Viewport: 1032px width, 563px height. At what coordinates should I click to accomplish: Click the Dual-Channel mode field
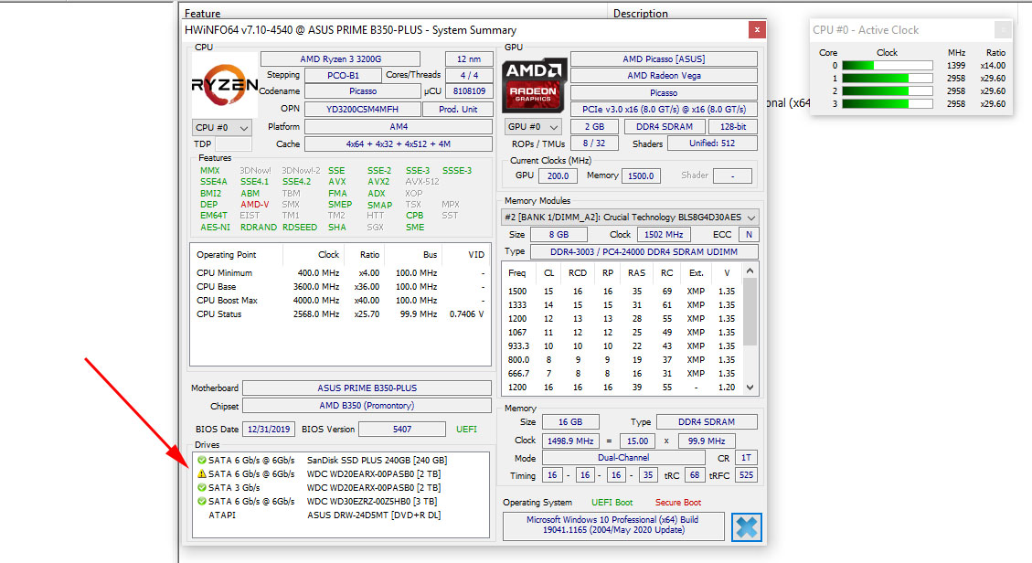(x=623, y=458)
